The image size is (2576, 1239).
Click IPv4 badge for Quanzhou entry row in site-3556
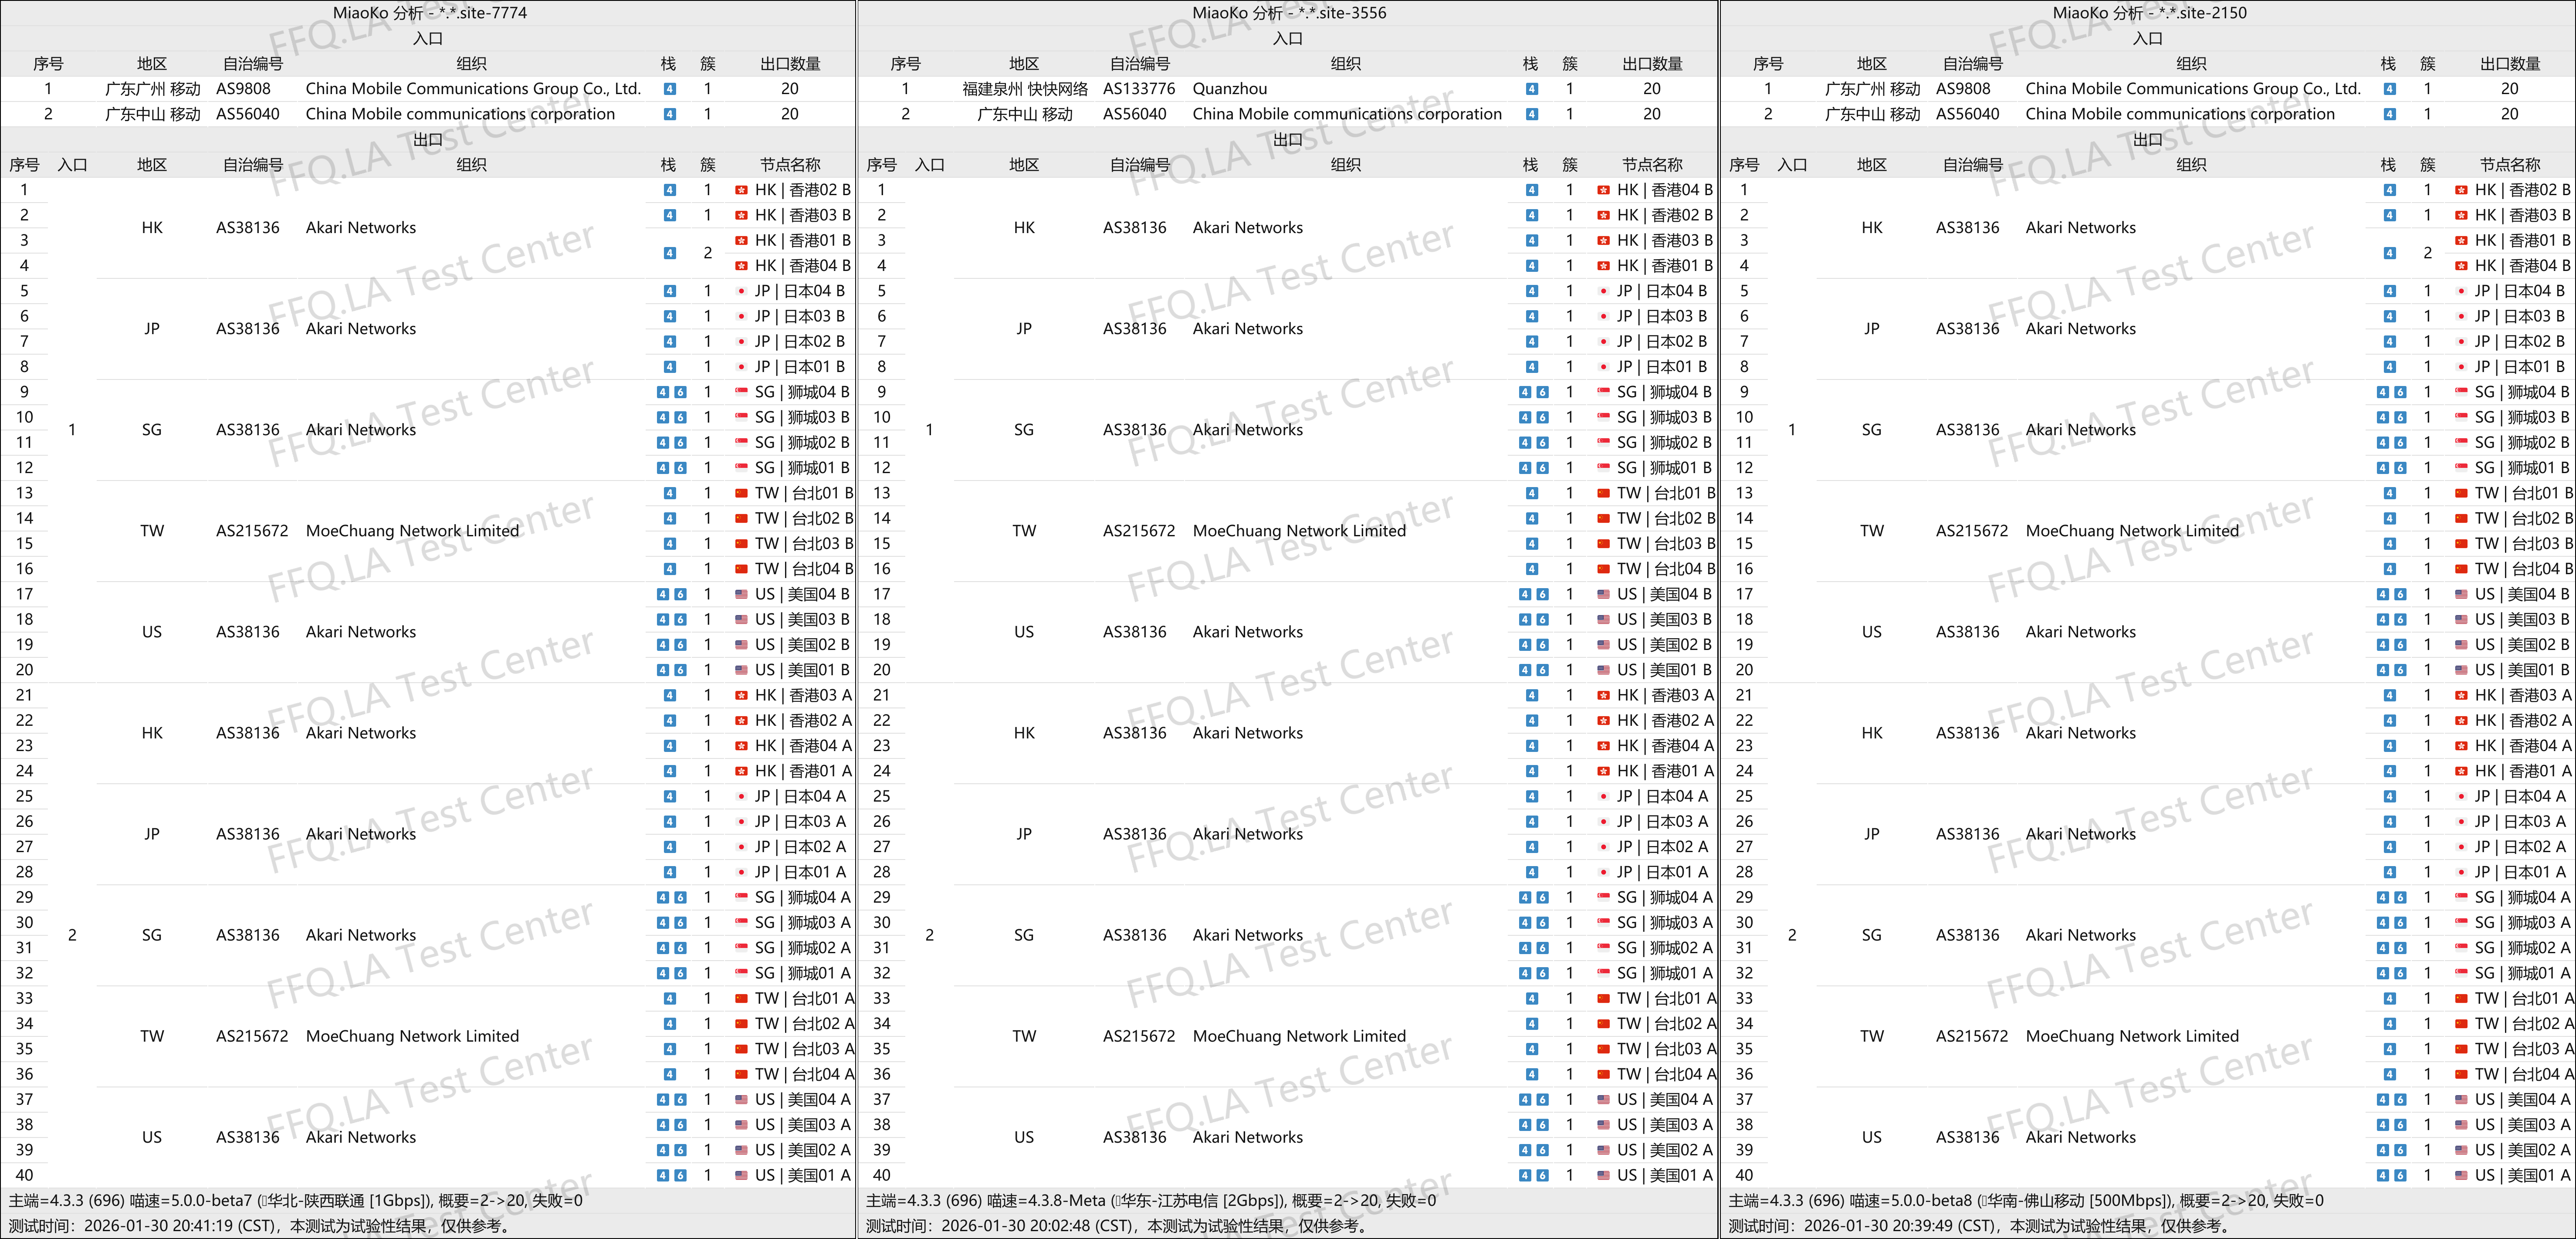(1531, 89)
